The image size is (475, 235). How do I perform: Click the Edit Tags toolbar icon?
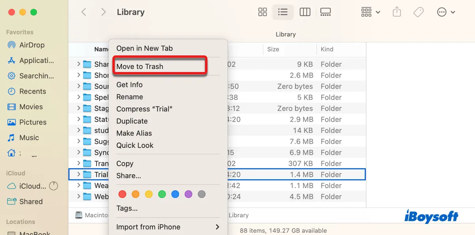(418, 12)
